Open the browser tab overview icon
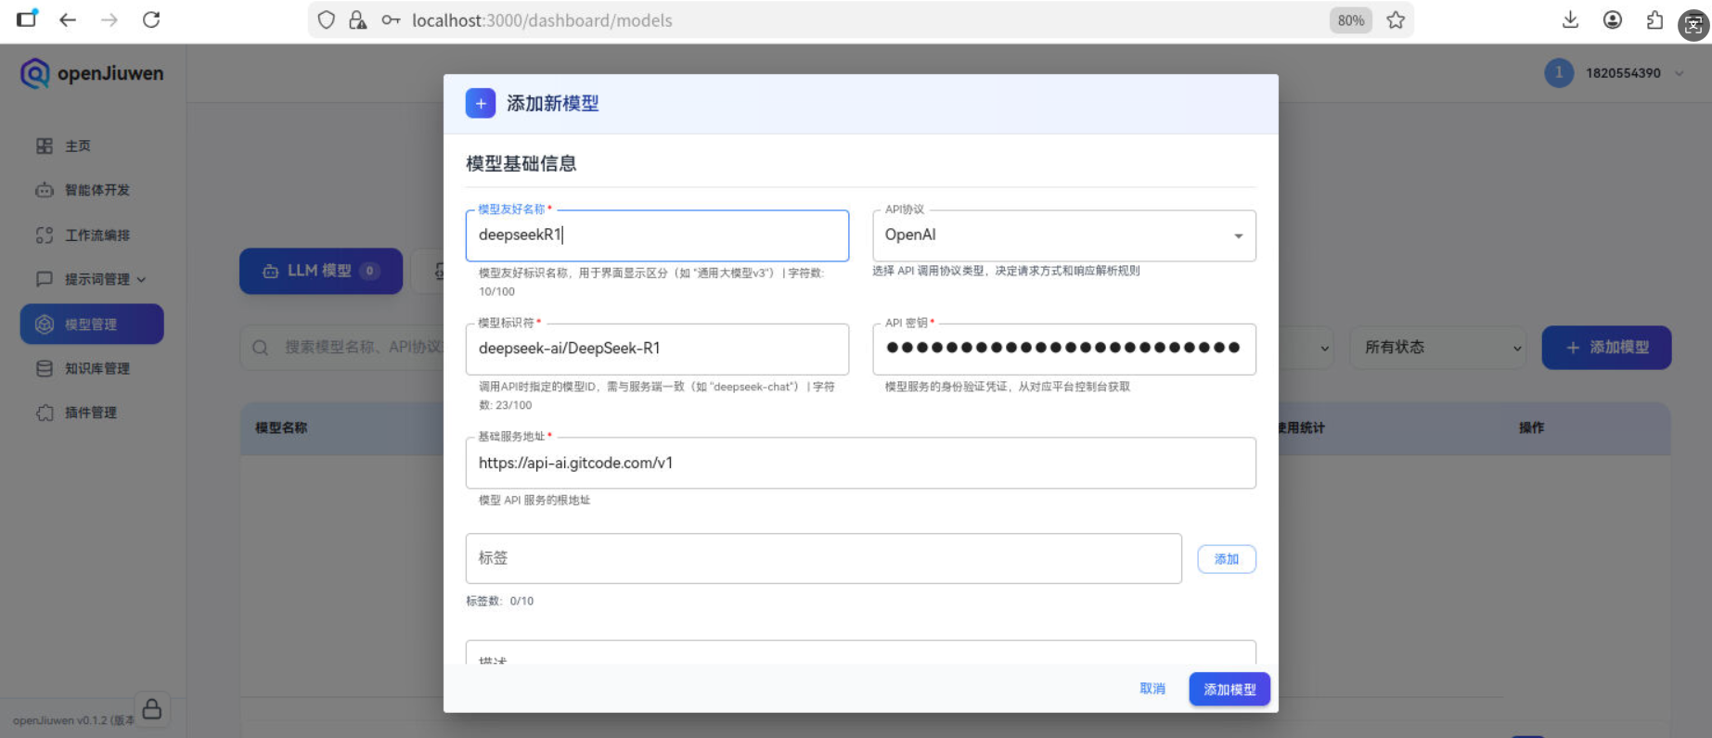Screen dimensions: 1712x738 click(x=27, y=19)
